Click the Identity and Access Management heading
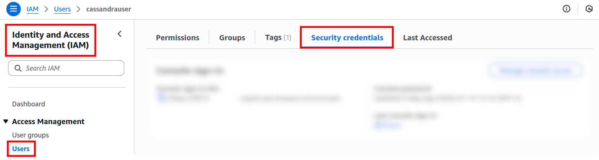The width and height of the screenshot is (599, 160). coord(50,40)
